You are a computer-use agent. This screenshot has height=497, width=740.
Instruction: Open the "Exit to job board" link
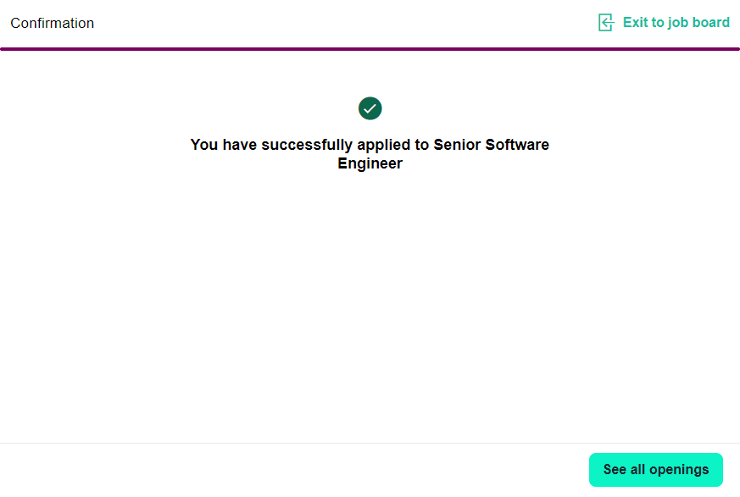coord(675,23)
